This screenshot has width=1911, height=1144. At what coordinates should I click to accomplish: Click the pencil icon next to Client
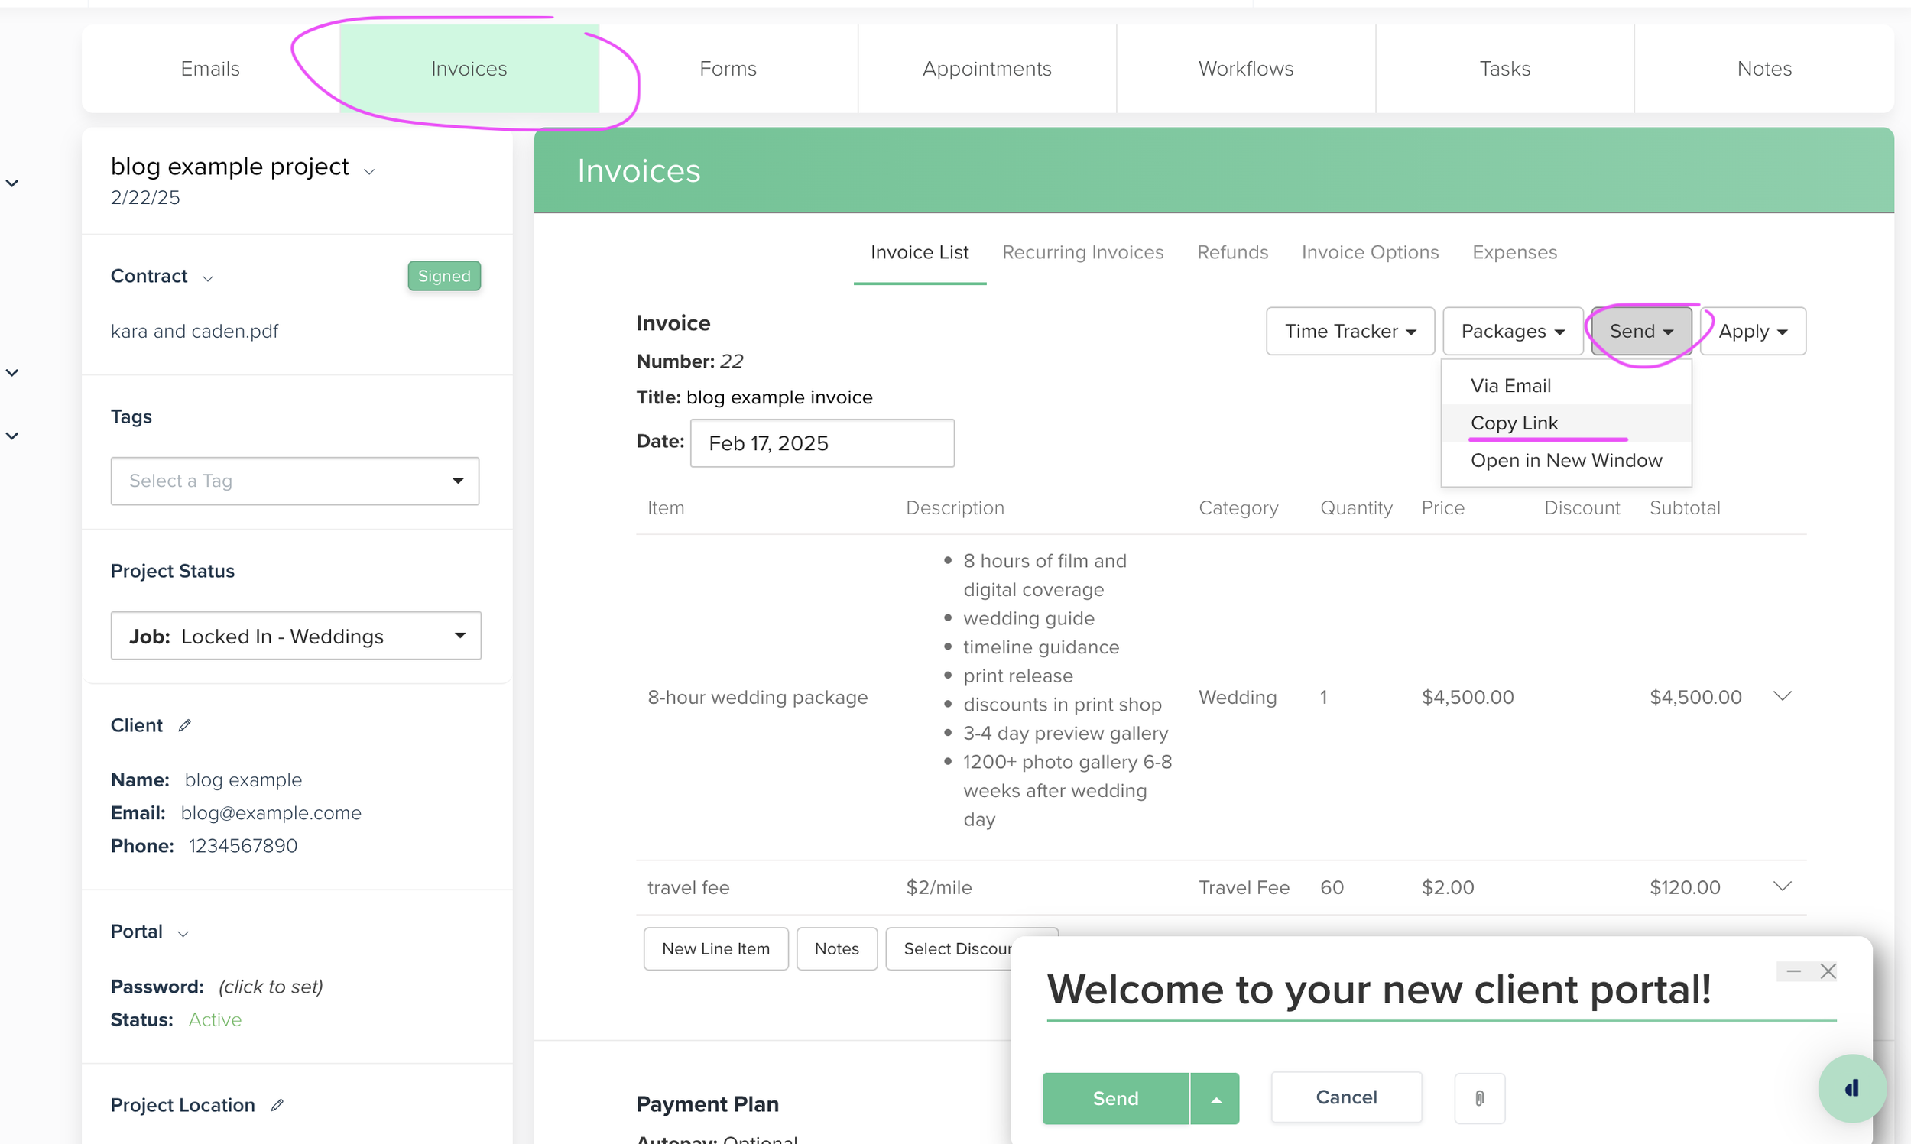[185, 725]
